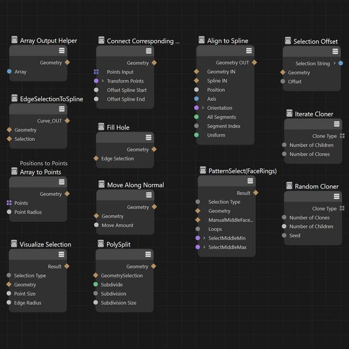349x349 pixels.
Task: Click the All Segments green boolean port
Action: coord(197,117)
